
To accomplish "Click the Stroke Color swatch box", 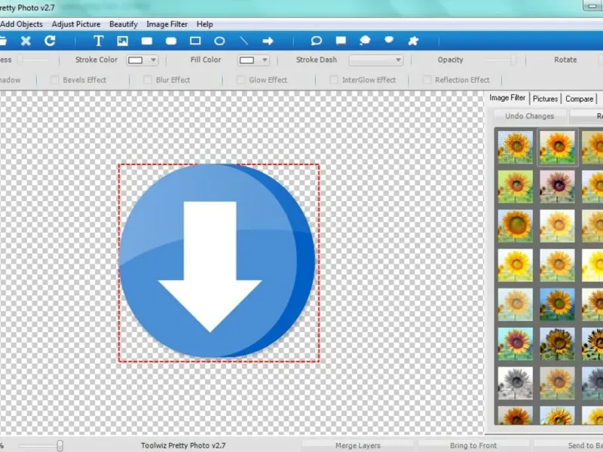I will pyautogui.click(x=136, y=60).
